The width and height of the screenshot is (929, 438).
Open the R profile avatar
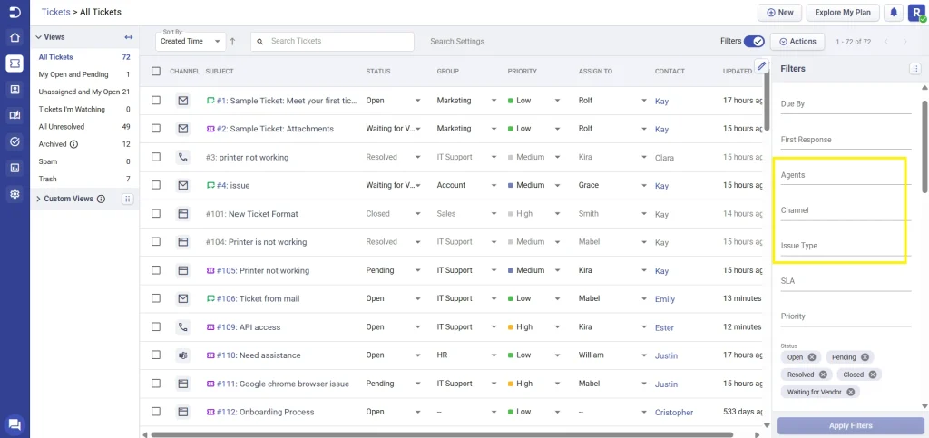[x=916, y=13]
